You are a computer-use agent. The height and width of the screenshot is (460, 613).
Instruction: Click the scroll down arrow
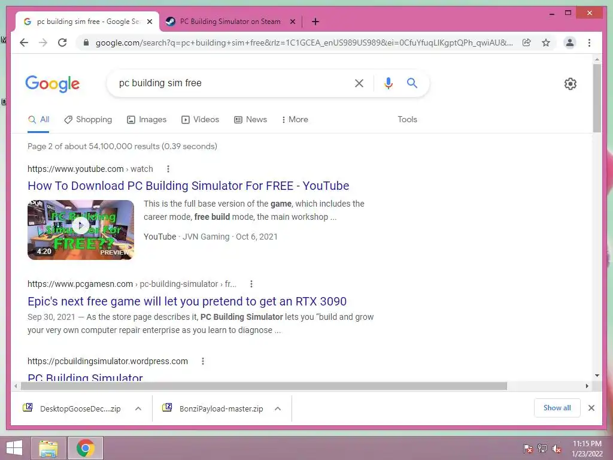click(x=597, y=376)
